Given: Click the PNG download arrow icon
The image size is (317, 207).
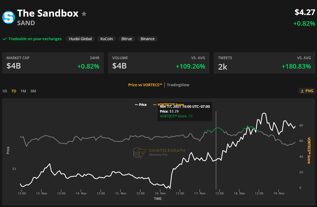Looking at the screenshot, I should pyautogui.click(x=302, y=91).
